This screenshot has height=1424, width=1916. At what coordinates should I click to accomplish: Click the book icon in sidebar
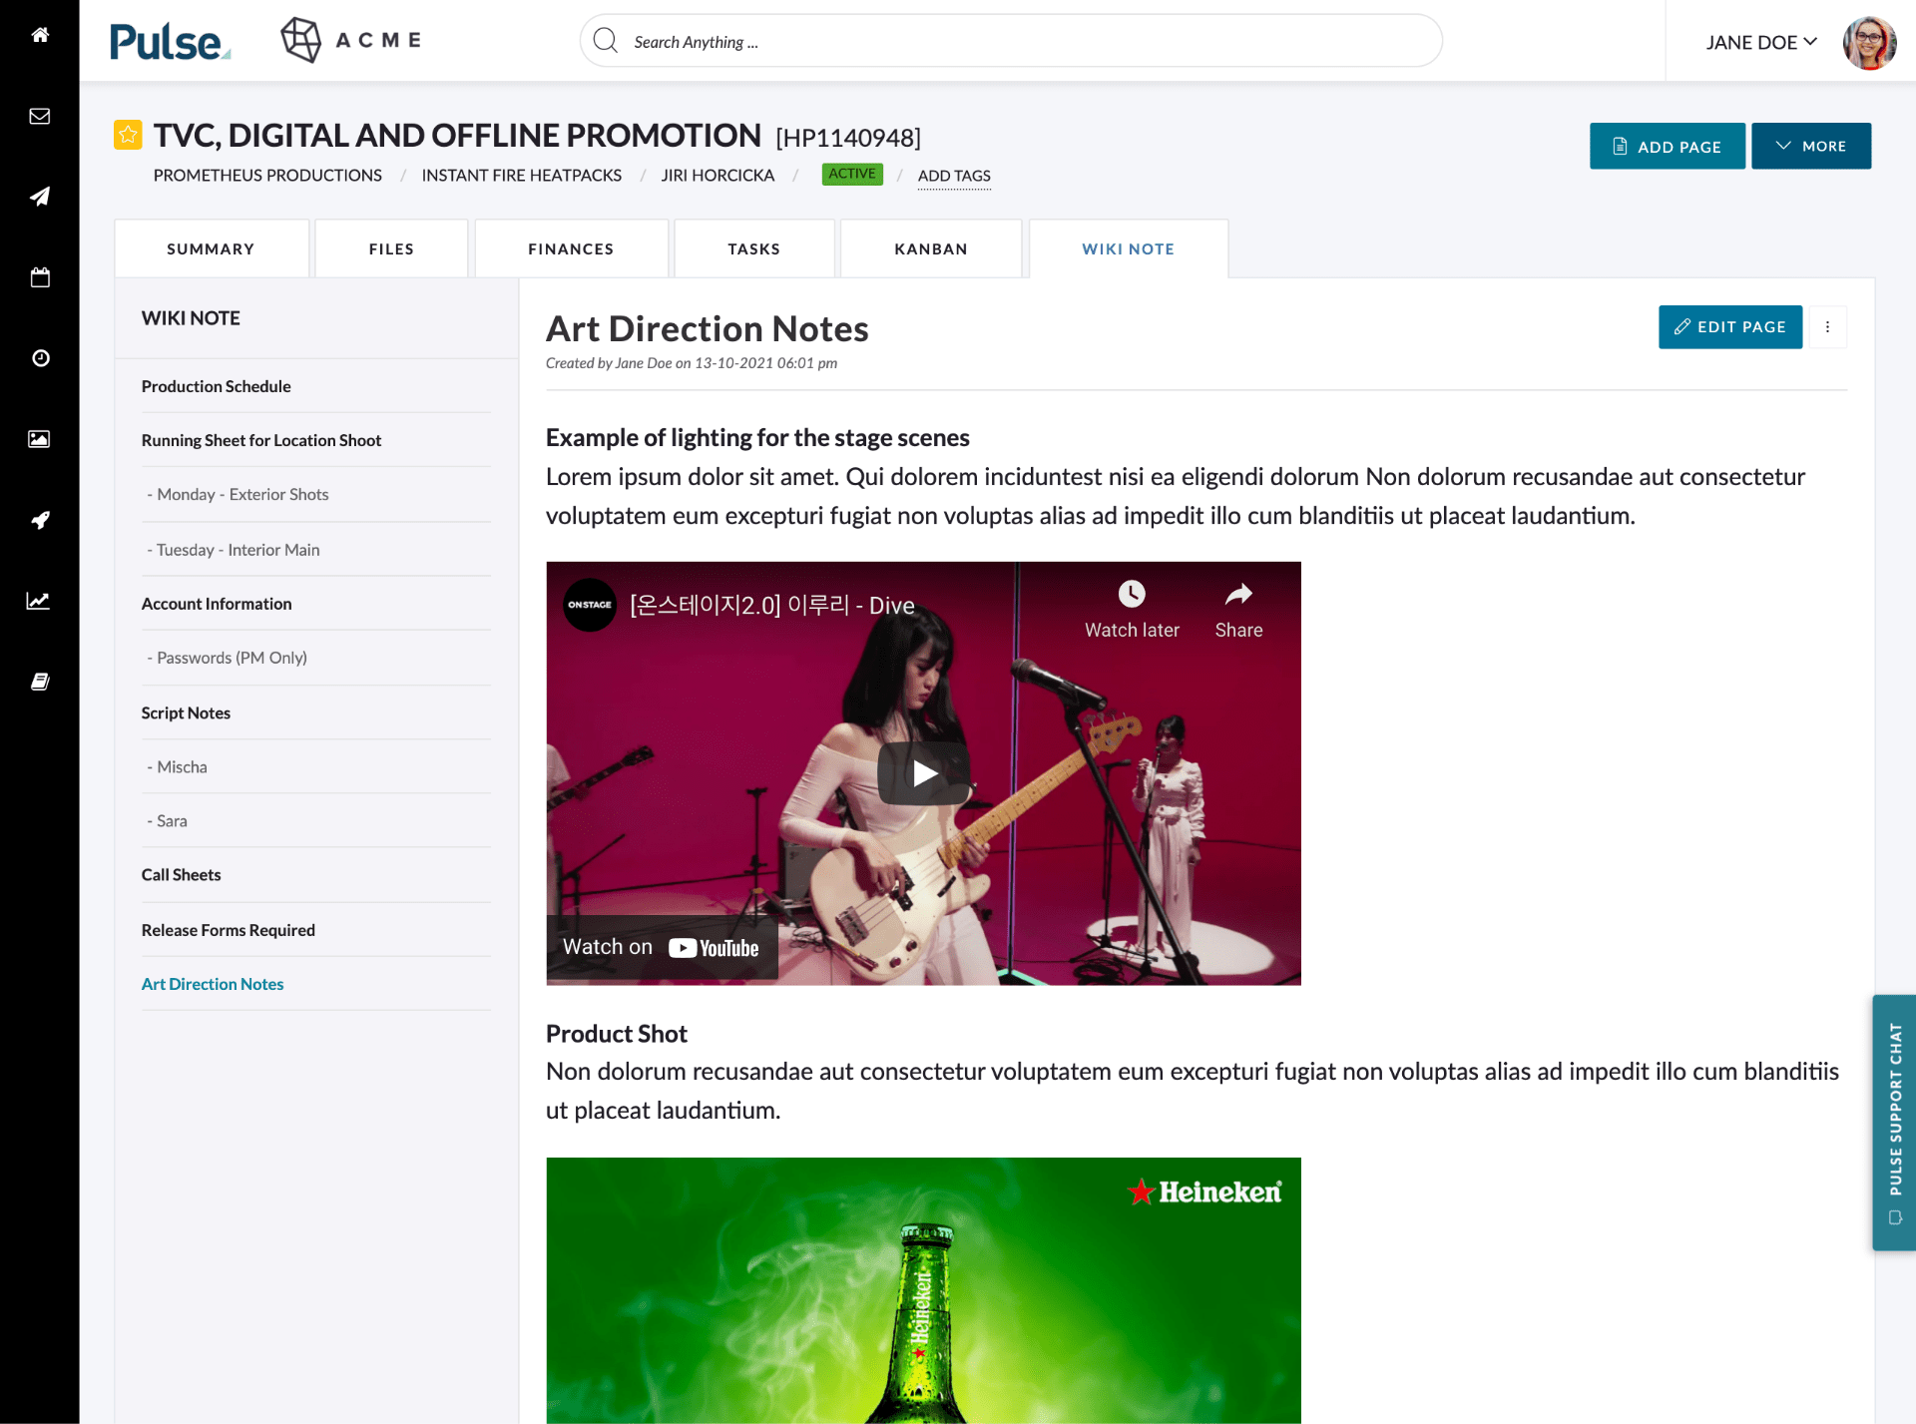tap(40, 682)
